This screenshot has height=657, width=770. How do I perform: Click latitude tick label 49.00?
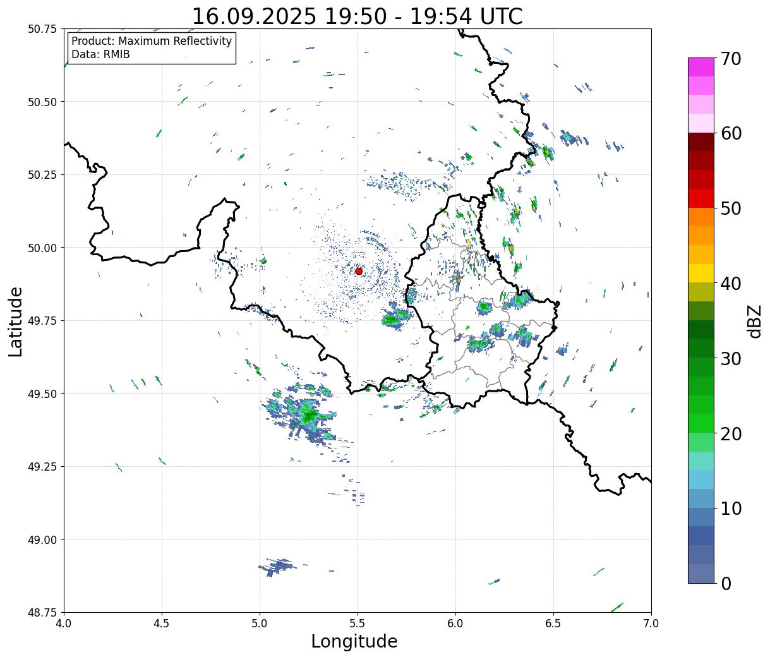tap(42, 539)
